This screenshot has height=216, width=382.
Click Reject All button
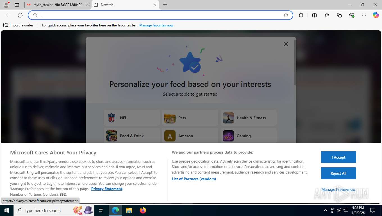coord(338,173)
